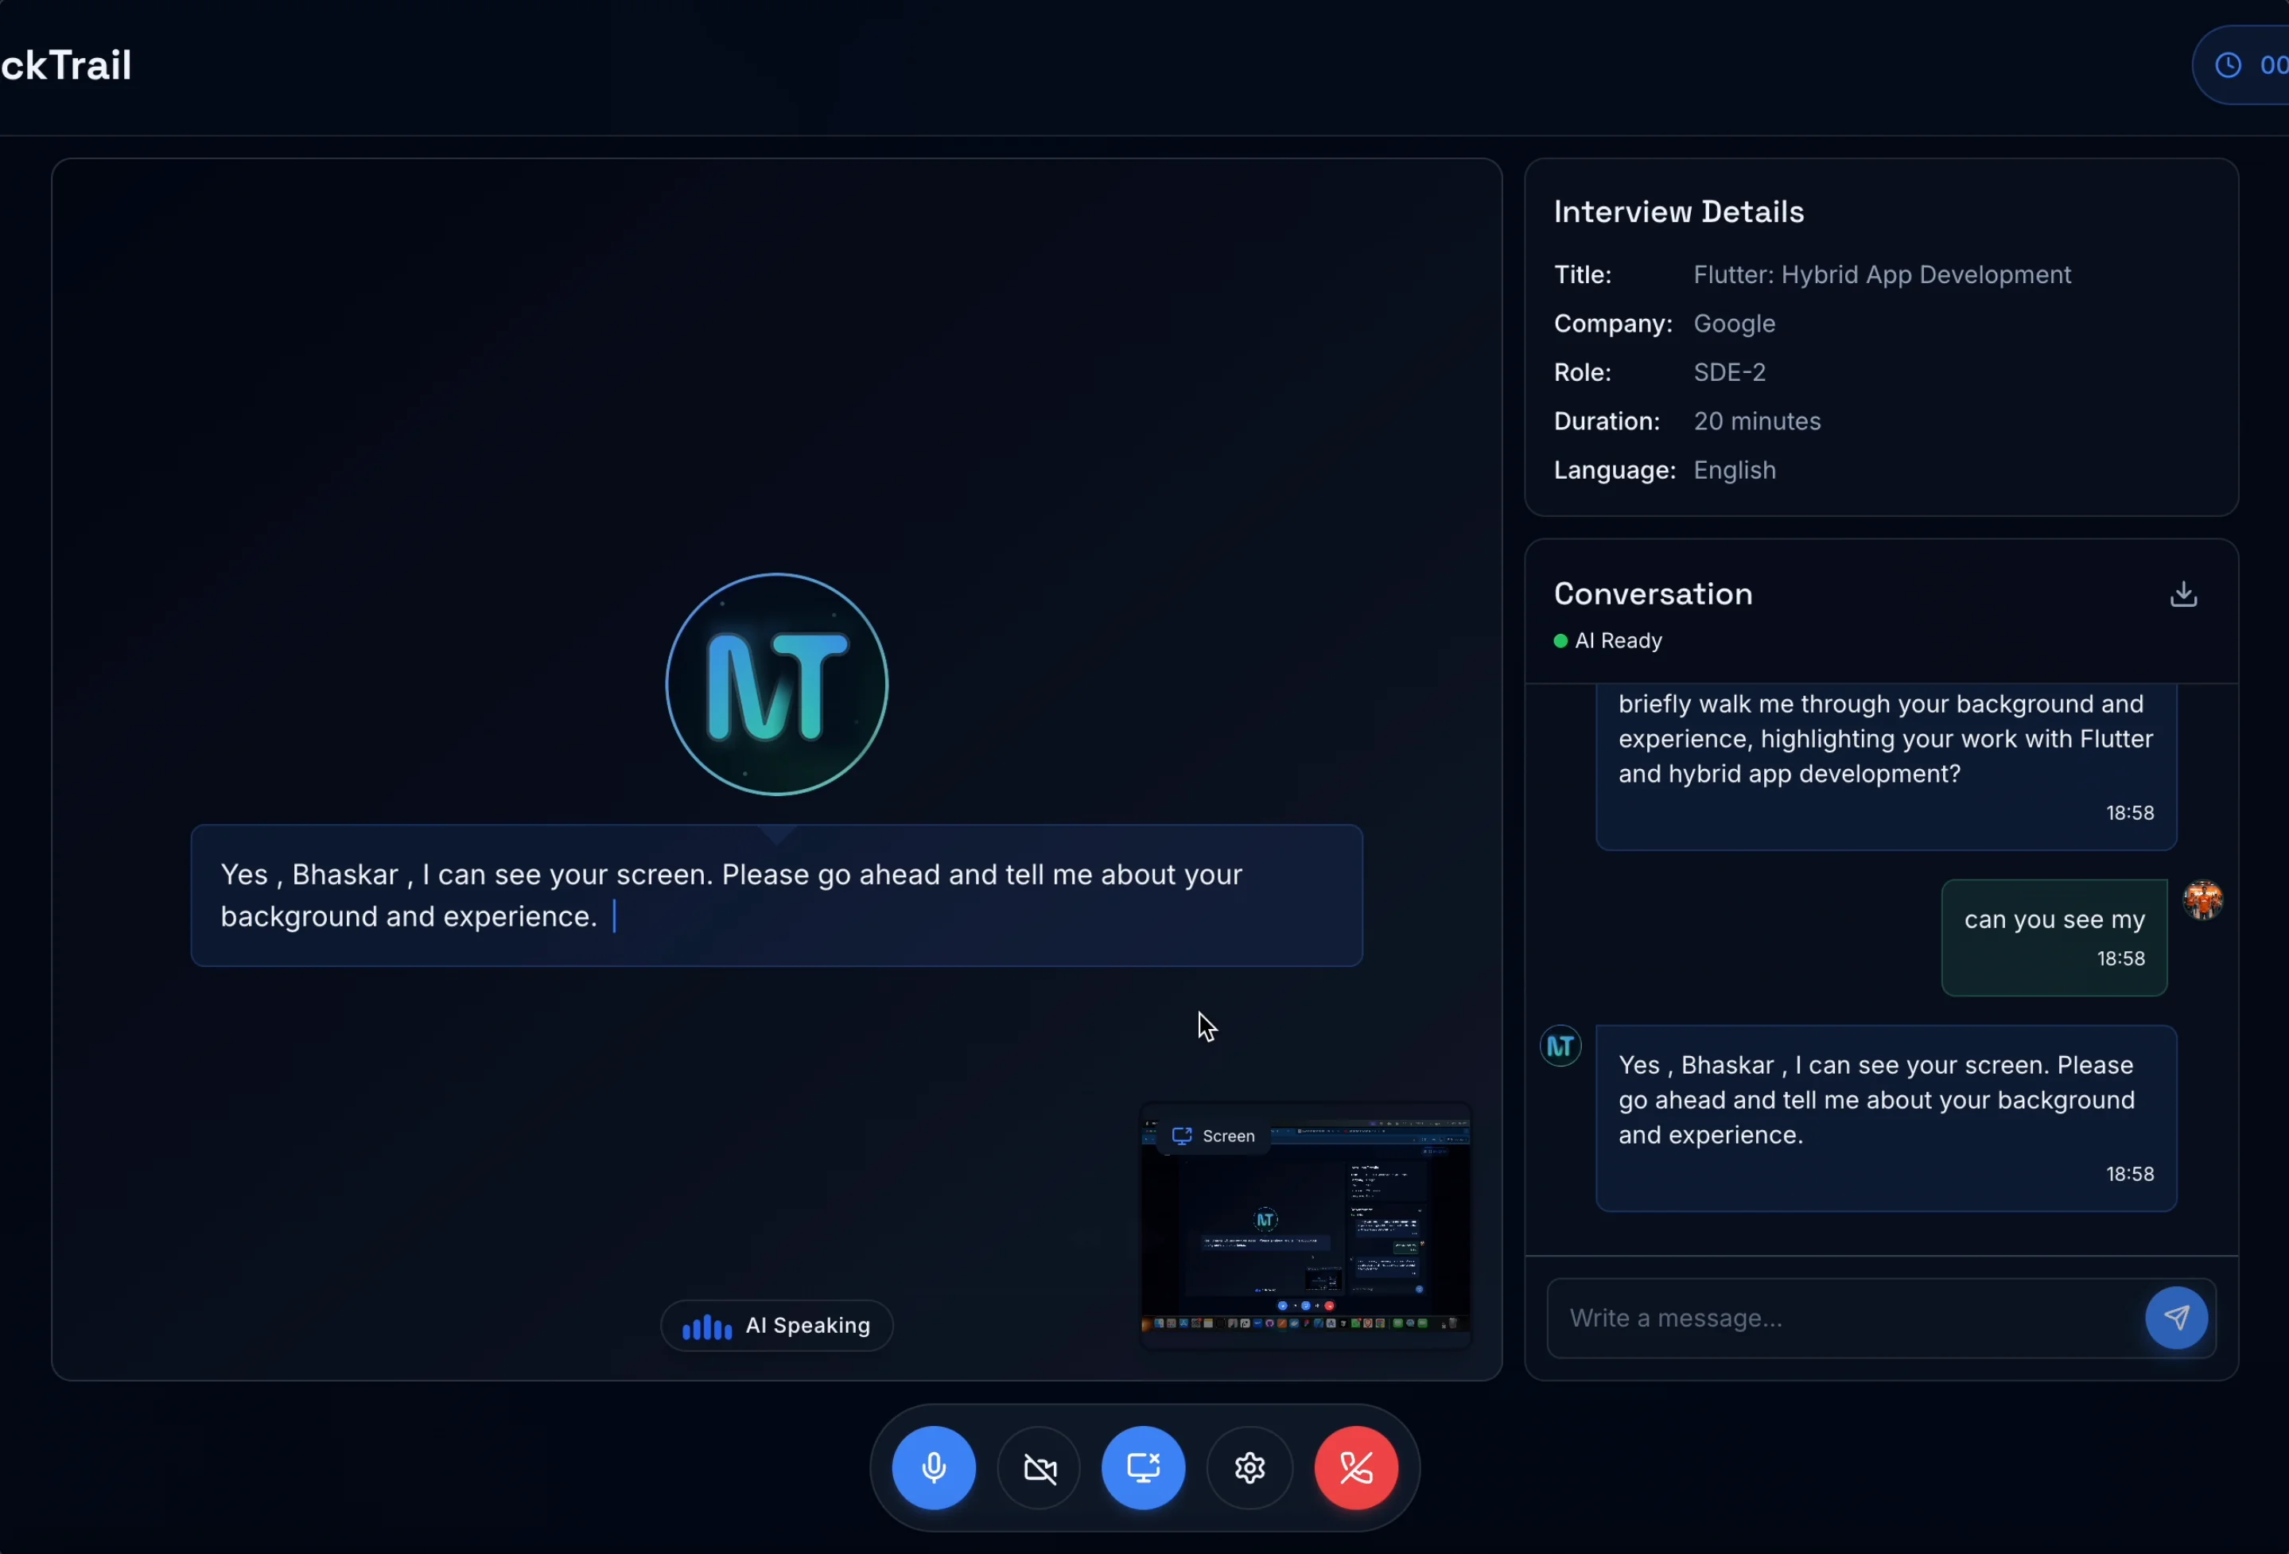Click the user avatar in conversation
The image size is (2289, 1554).
[2202, 900]
